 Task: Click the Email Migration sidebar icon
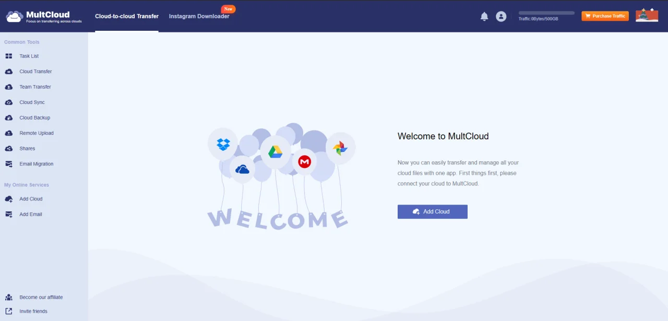pyautogui.click(x=9, y=164)
